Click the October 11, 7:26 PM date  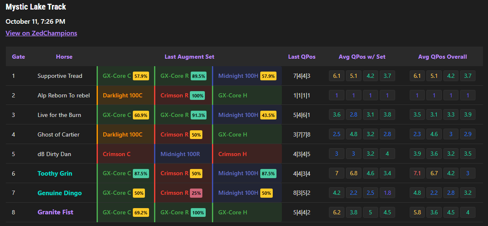(x=35, y=22)
